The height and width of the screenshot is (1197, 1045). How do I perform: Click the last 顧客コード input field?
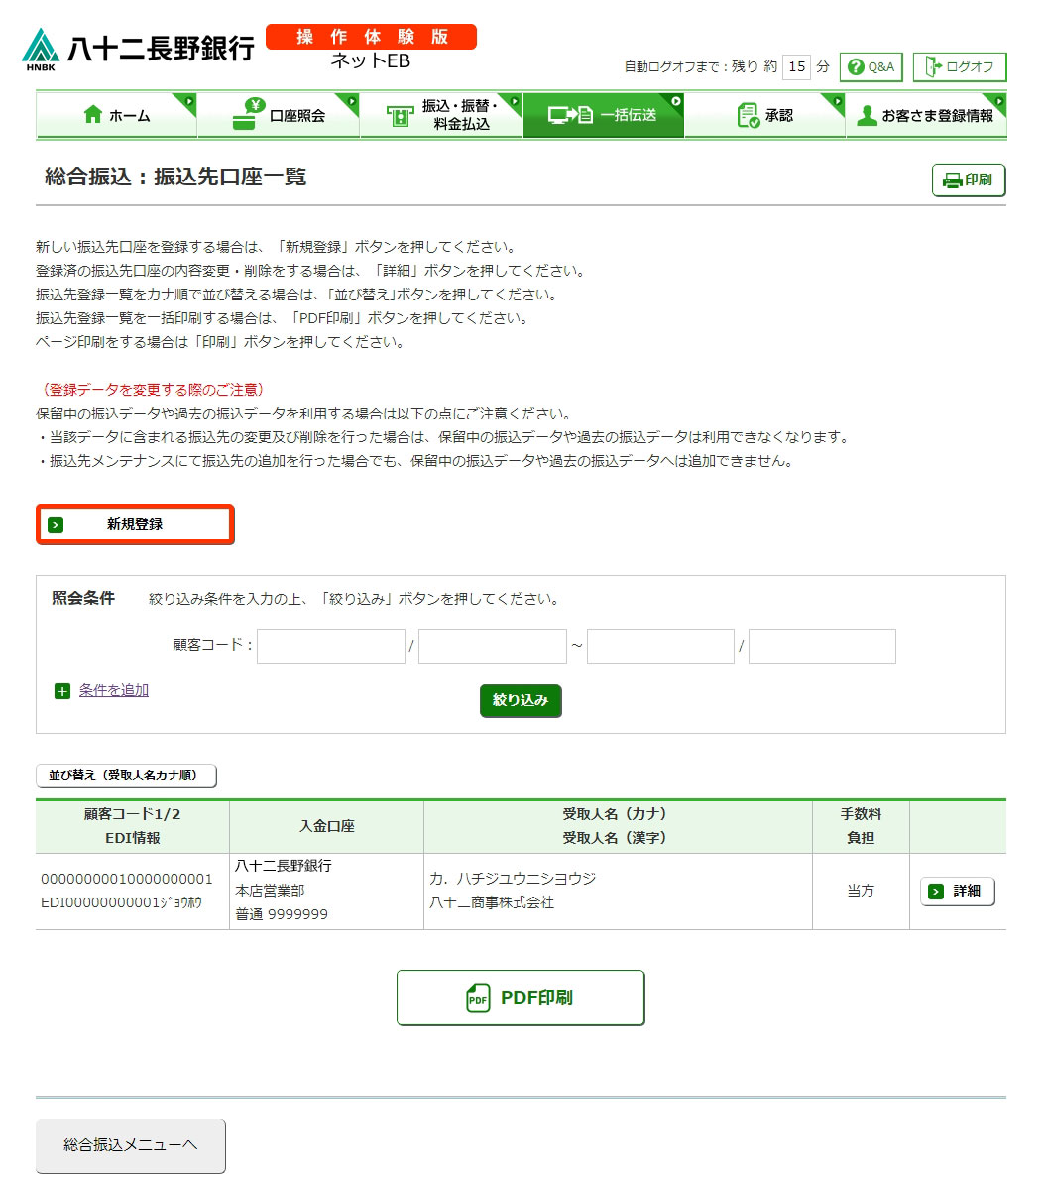point(822,646)
